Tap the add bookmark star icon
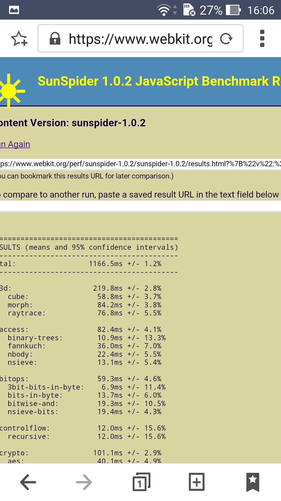 coord(19,39)
